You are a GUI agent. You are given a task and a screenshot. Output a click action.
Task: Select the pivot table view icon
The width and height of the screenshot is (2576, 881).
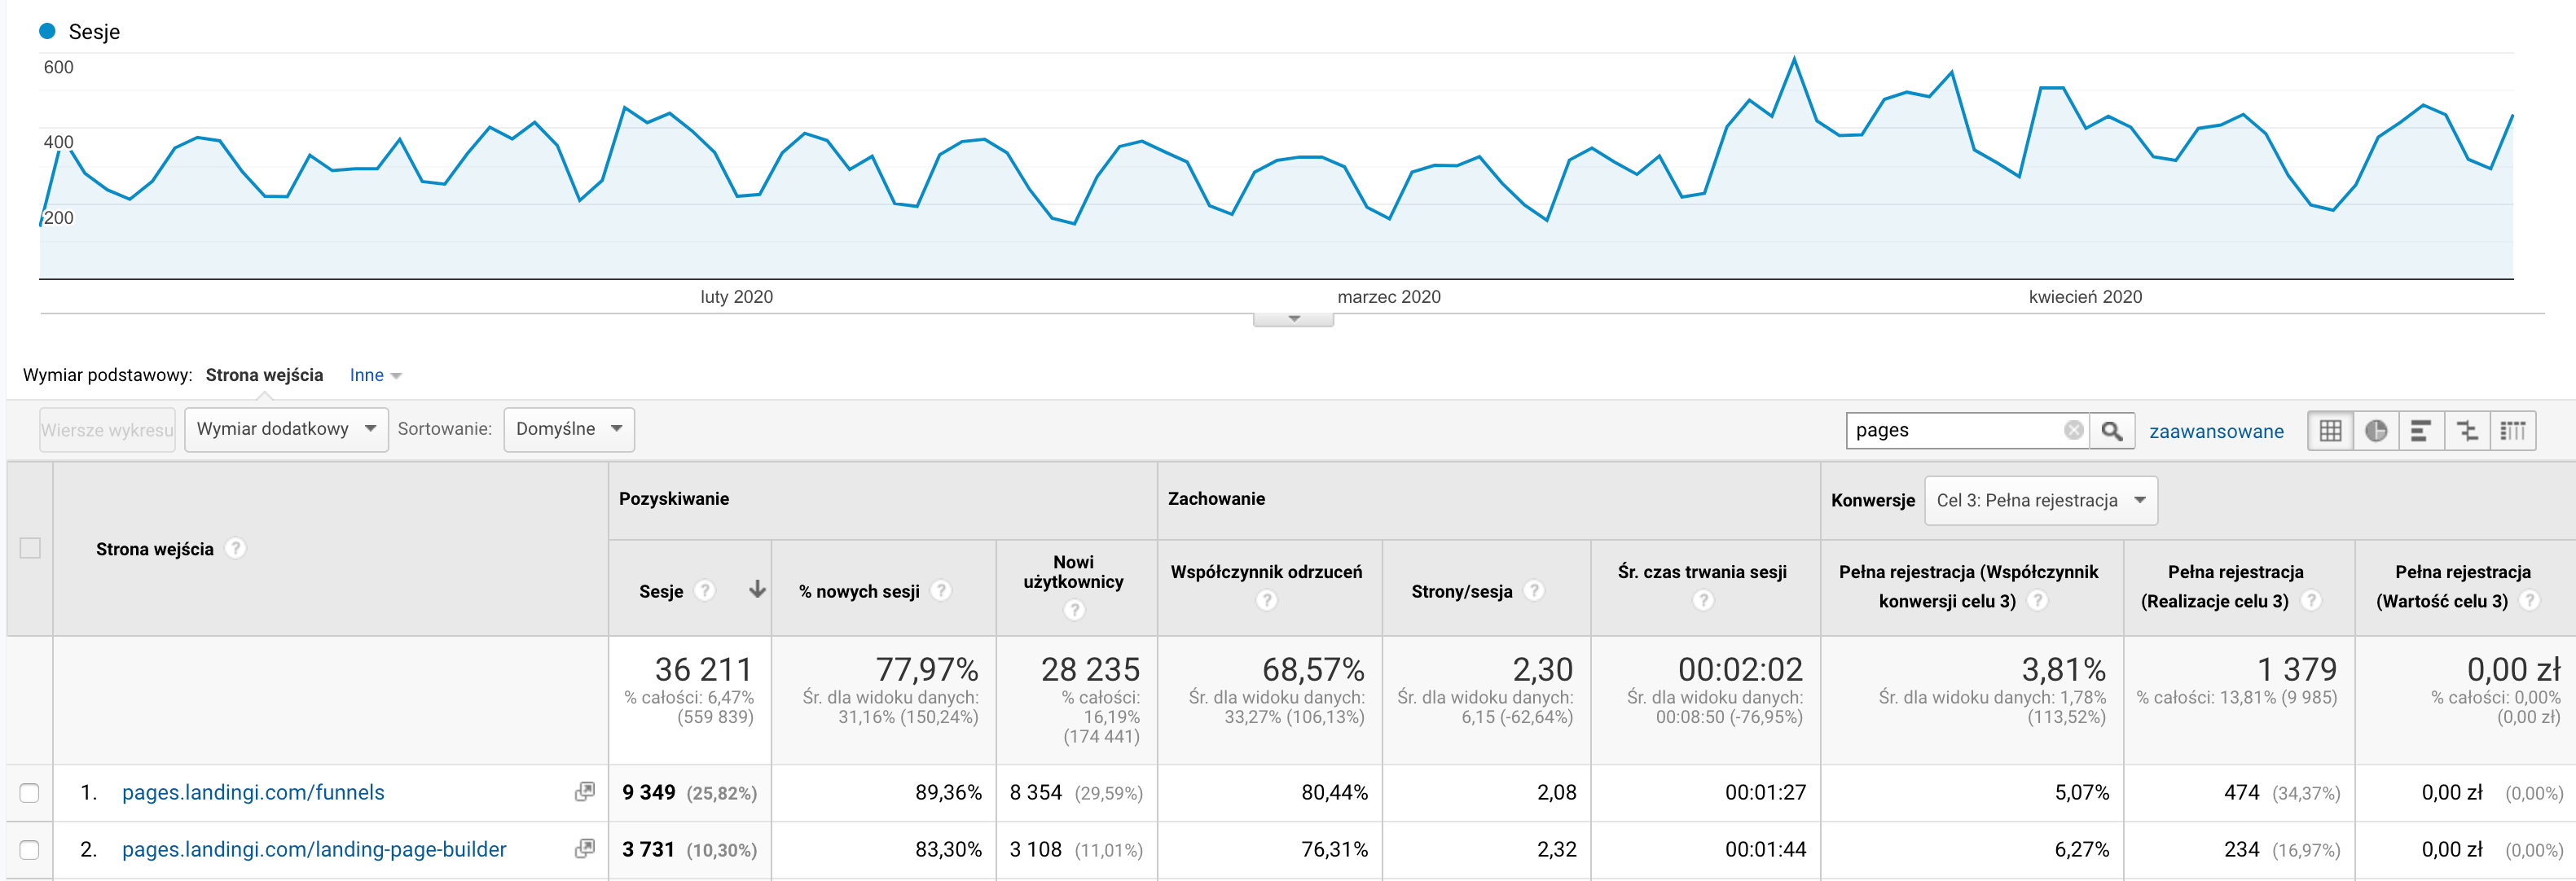click(2513, 431)
